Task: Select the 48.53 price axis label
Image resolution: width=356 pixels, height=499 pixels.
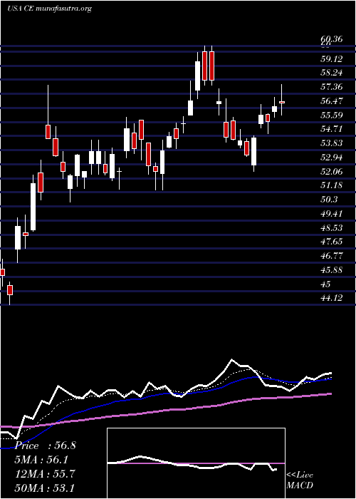Action: pos(332,228)
